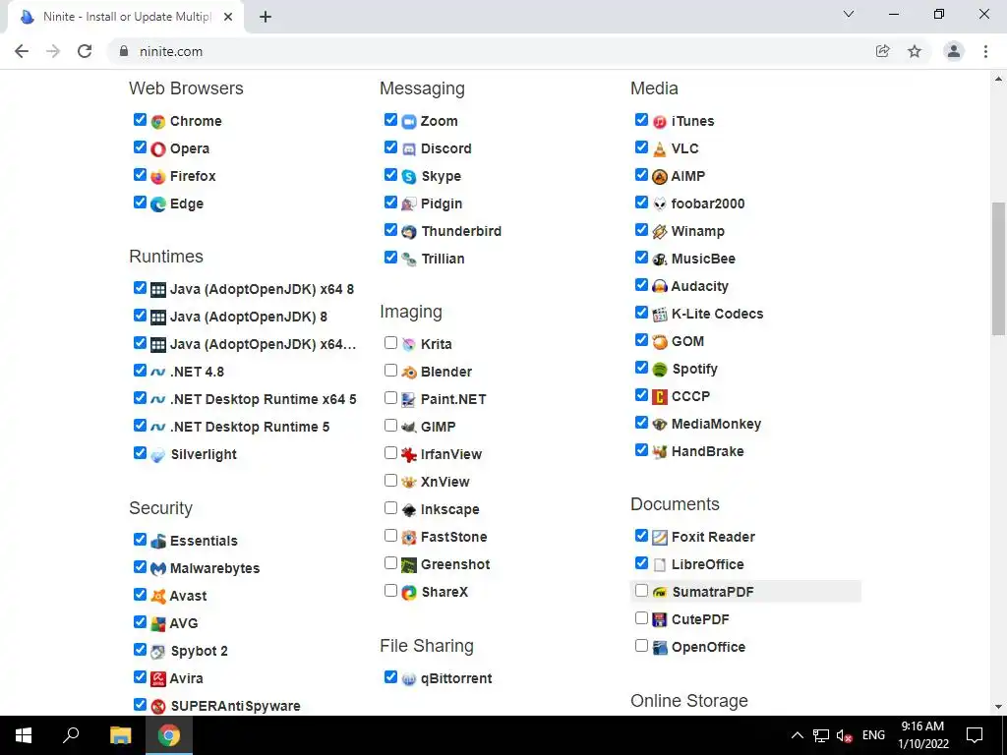Image resolution: width=1007 pixels, height=755 pixels.
Task: Click the Opera logo icon
Action: pyautogui.click(x=158, y=149)
